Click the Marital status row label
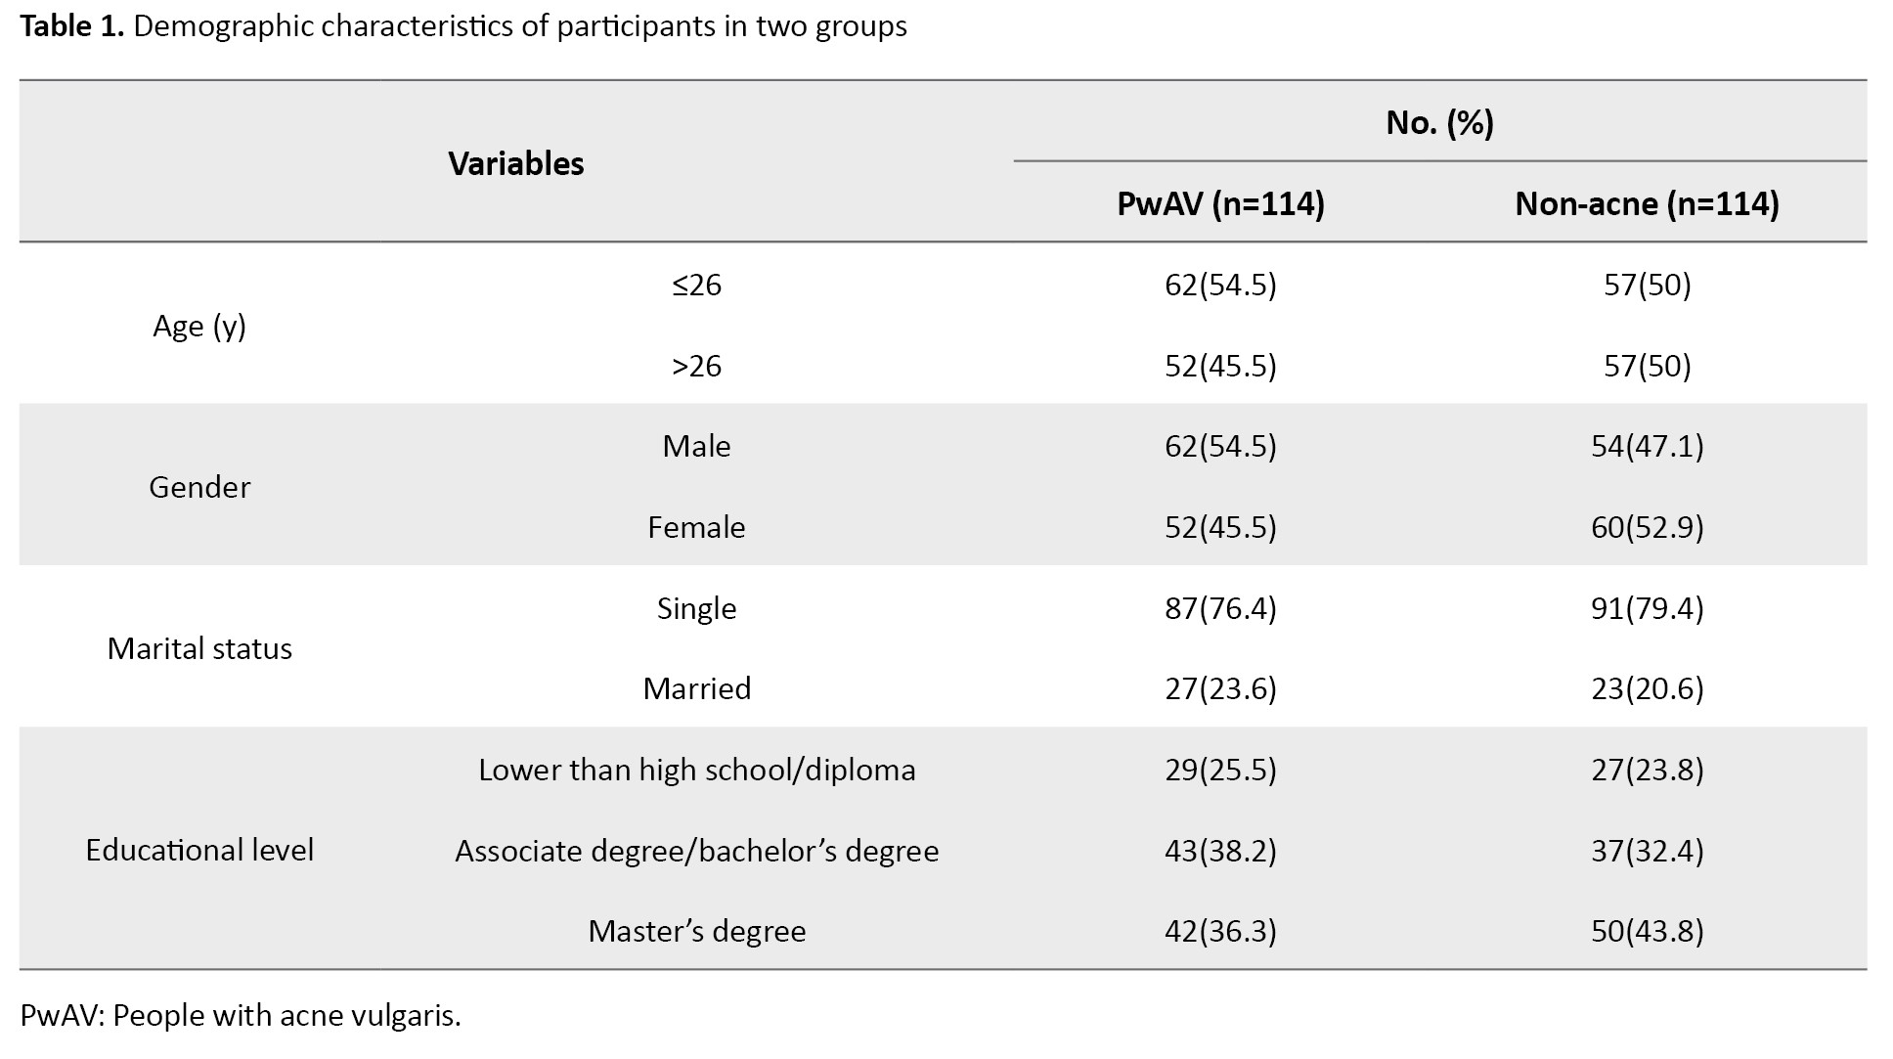The image size is (1893, 1059). [x=199, y=648]
